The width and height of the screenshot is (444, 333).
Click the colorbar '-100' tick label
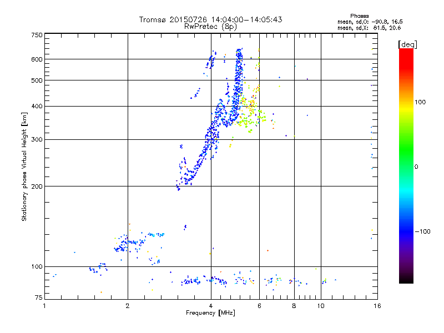tap(422, 231)
